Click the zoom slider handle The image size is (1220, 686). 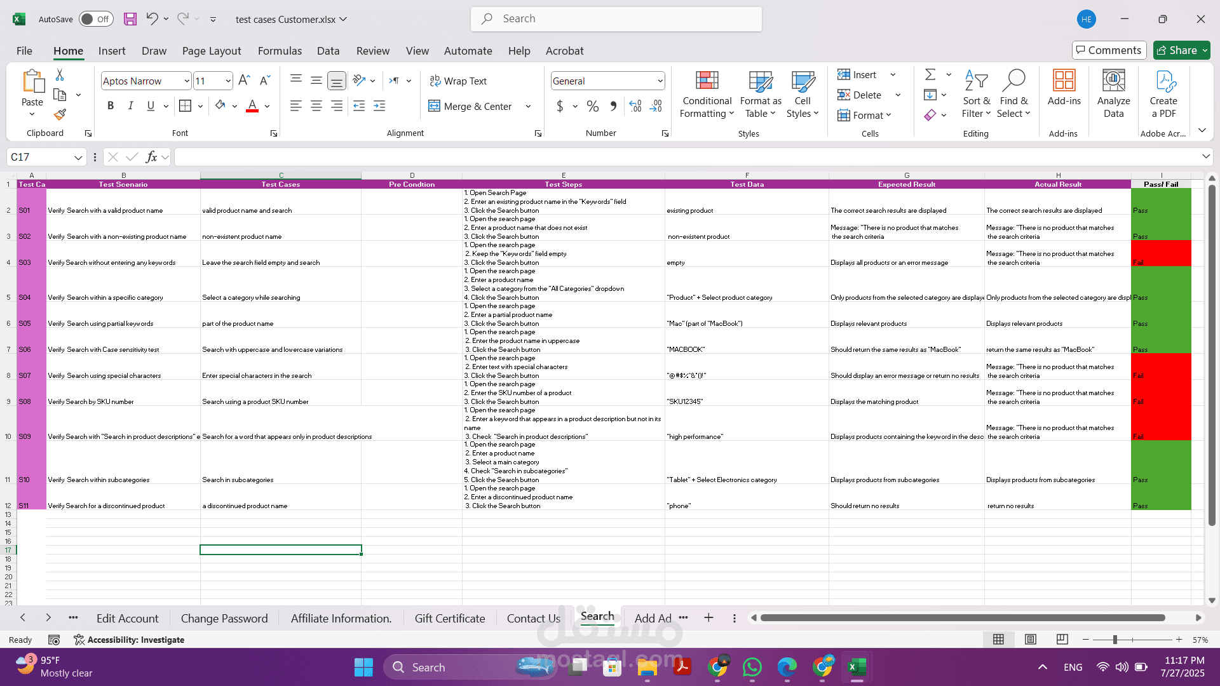(1115, 640)
